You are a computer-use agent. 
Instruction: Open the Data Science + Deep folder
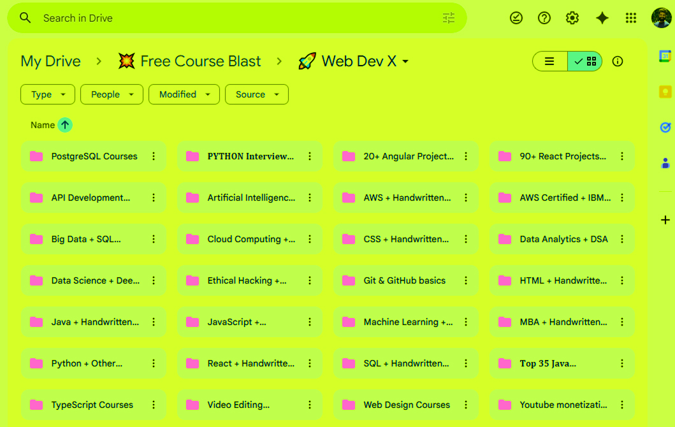94,280
